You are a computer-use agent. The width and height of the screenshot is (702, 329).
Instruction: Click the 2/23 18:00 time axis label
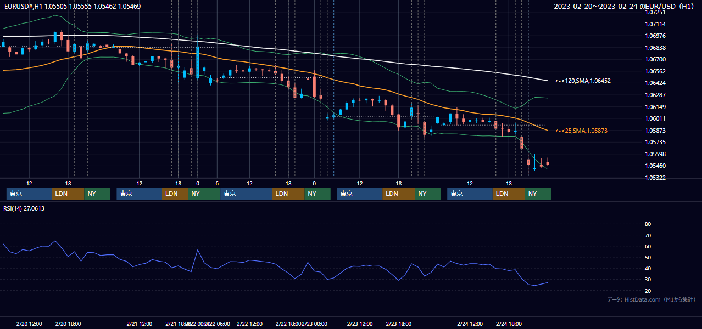coord(399,324)
